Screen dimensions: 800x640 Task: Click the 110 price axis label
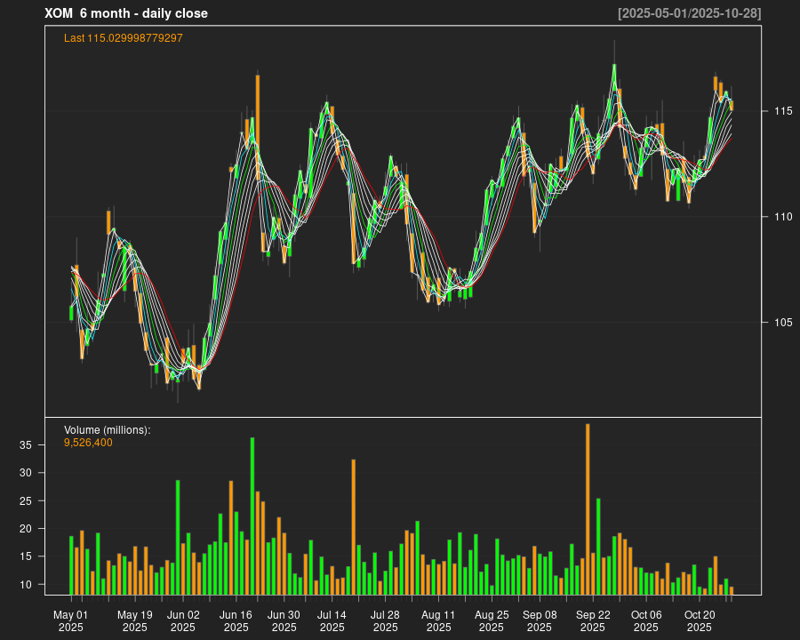pos(782,217)
